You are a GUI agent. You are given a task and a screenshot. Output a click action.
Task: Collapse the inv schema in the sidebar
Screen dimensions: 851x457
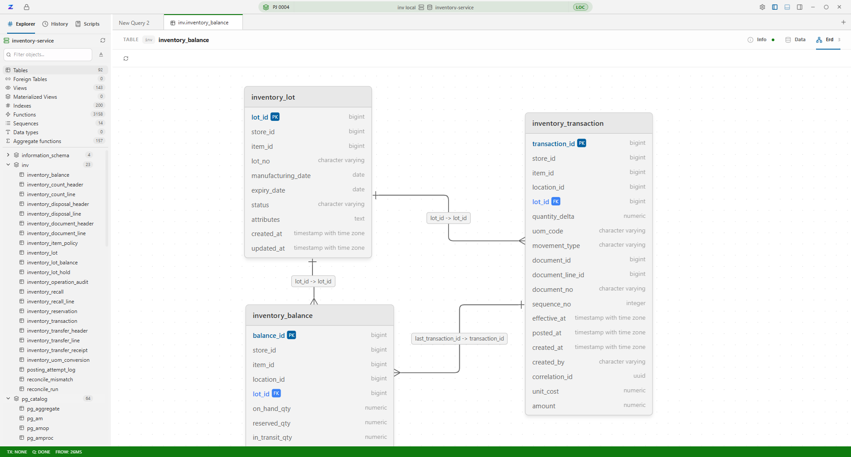[x=8, y=164]
